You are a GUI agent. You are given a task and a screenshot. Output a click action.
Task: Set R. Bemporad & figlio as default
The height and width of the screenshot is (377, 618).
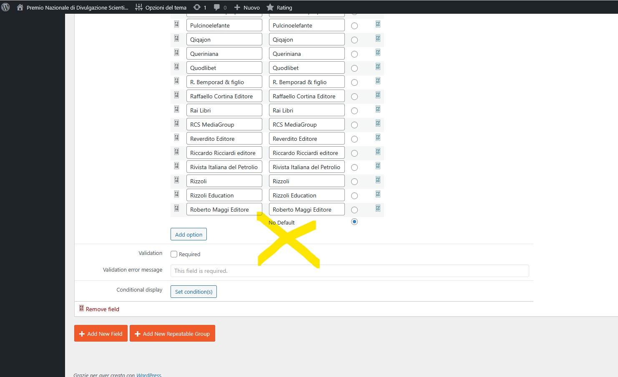click(354, 82)
